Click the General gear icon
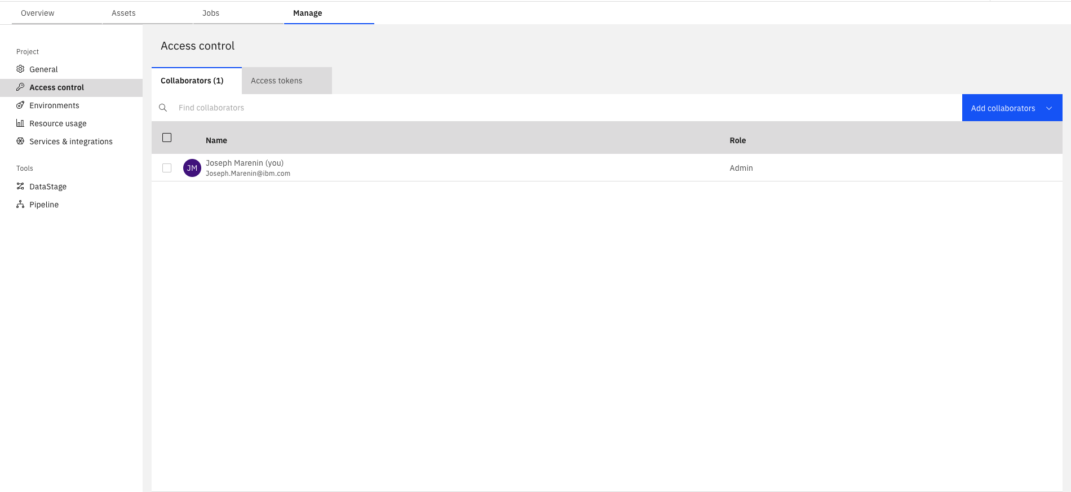 (x=20, y=69)
